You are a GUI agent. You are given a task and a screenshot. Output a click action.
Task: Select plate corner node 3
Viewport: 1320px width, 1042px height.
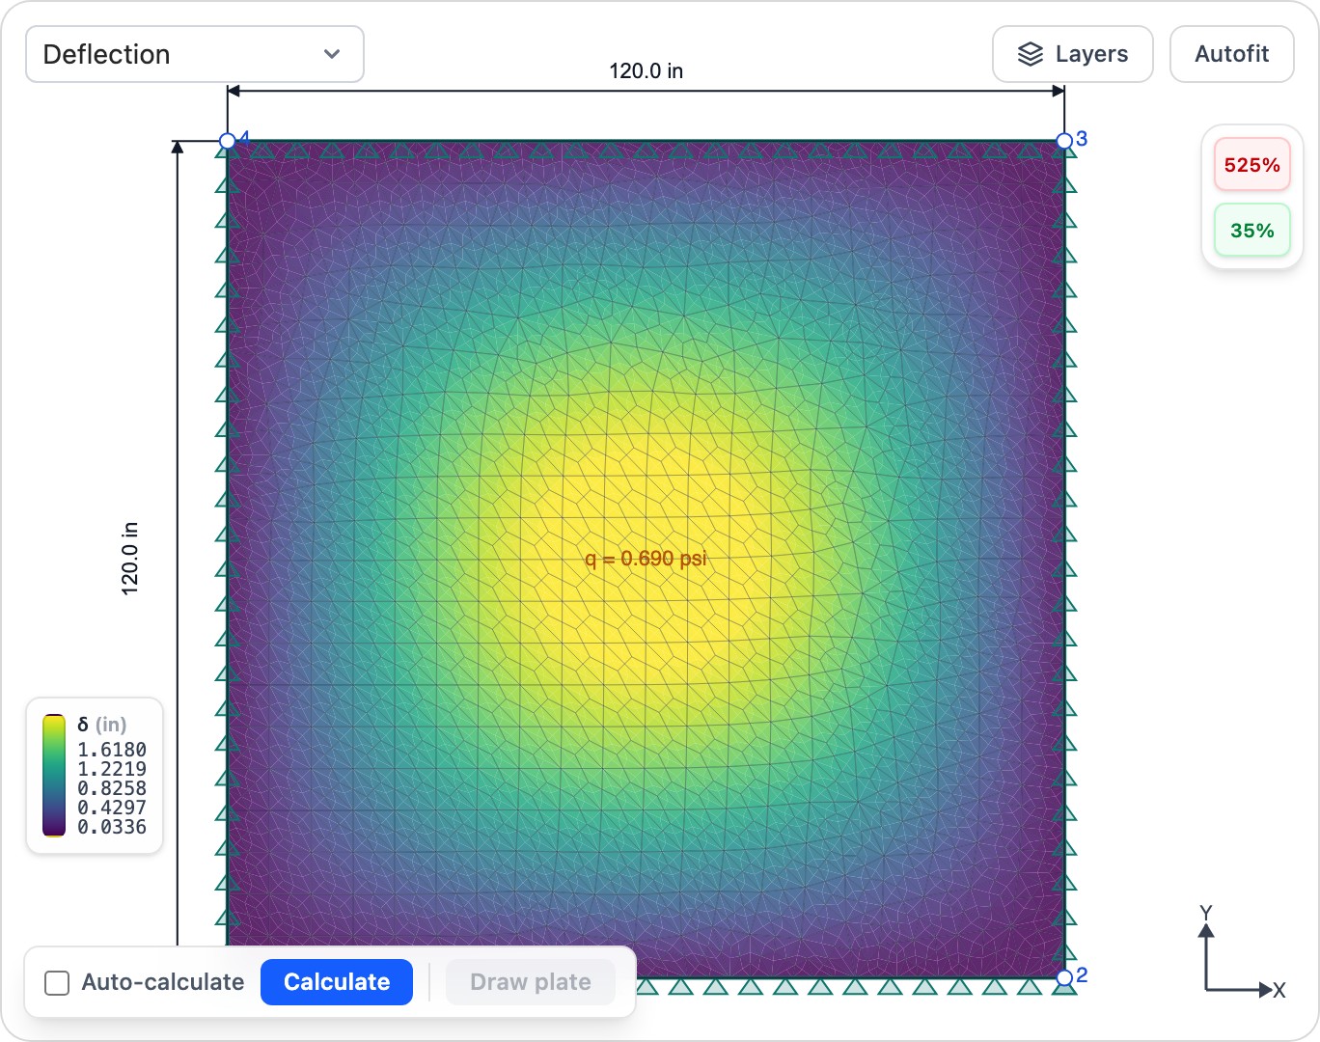tap(1064, 141)
